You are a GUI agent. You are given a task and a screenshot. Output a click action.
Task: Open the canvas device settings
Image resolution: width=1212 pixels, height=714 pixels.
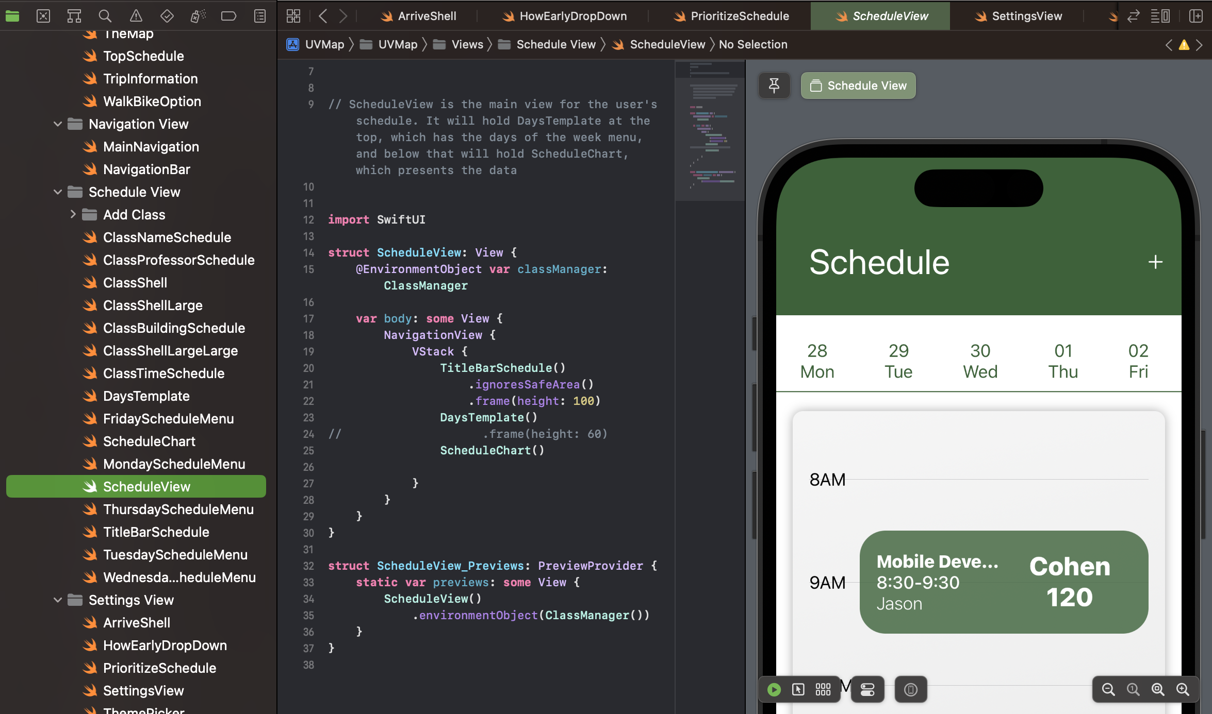point(867,689)
